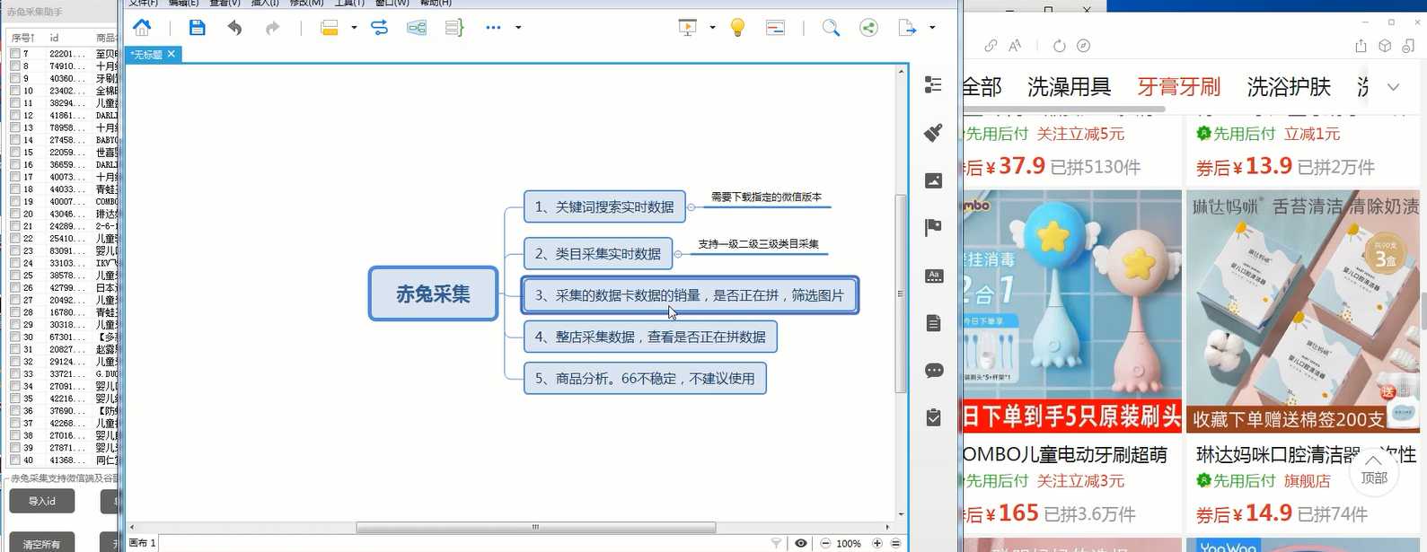The image size is (1427, 552).
Task: Open the themes Aa panel icon
Action: click(x=934, y=276)
